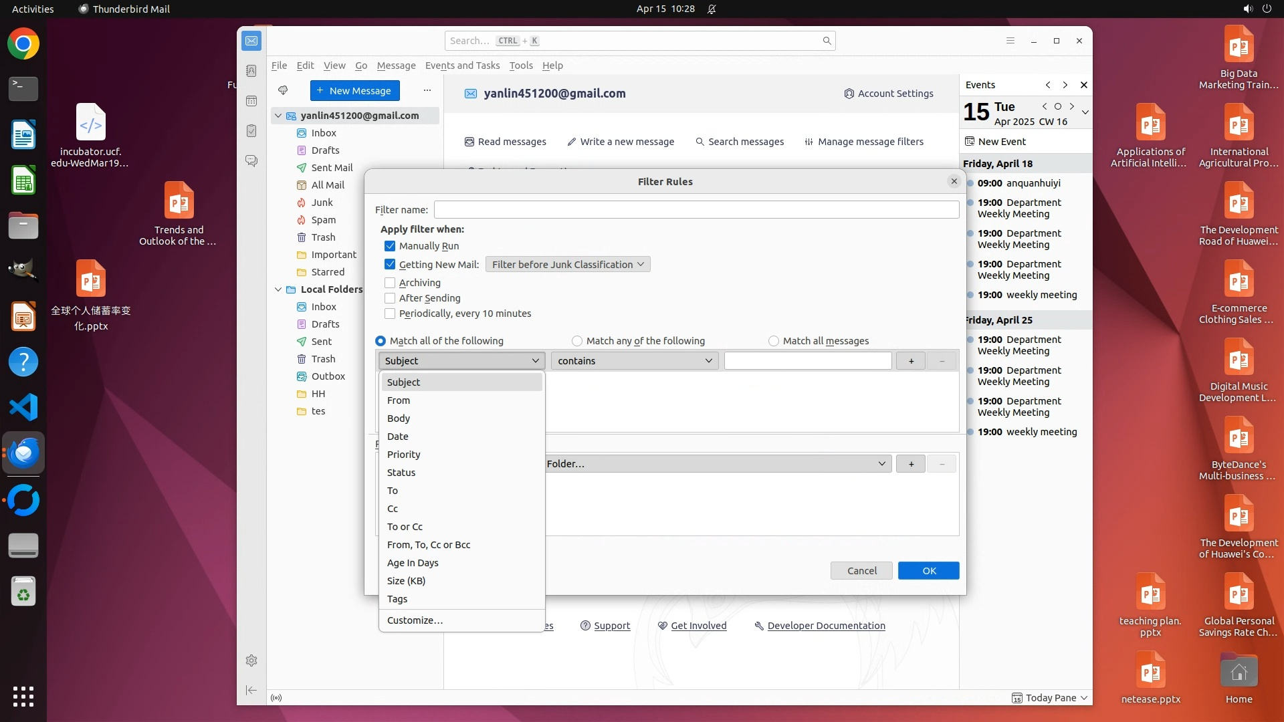
Task: Open the Calendar sidebar icon
Action: [x=251, y=101]
